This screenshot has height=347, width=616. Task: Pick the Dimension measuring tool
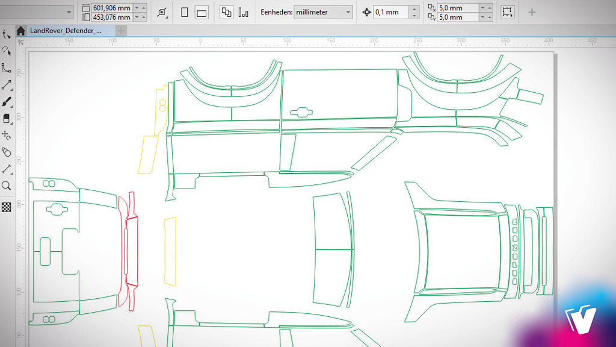point(7,169)
